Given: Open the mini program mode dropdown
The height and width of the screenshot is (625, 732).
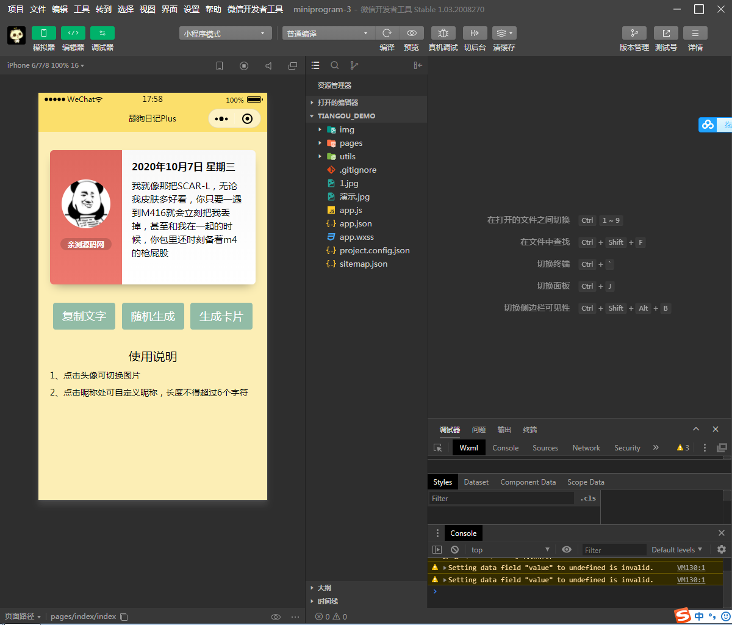Looking at the screenshot, I should coord(225,34).
